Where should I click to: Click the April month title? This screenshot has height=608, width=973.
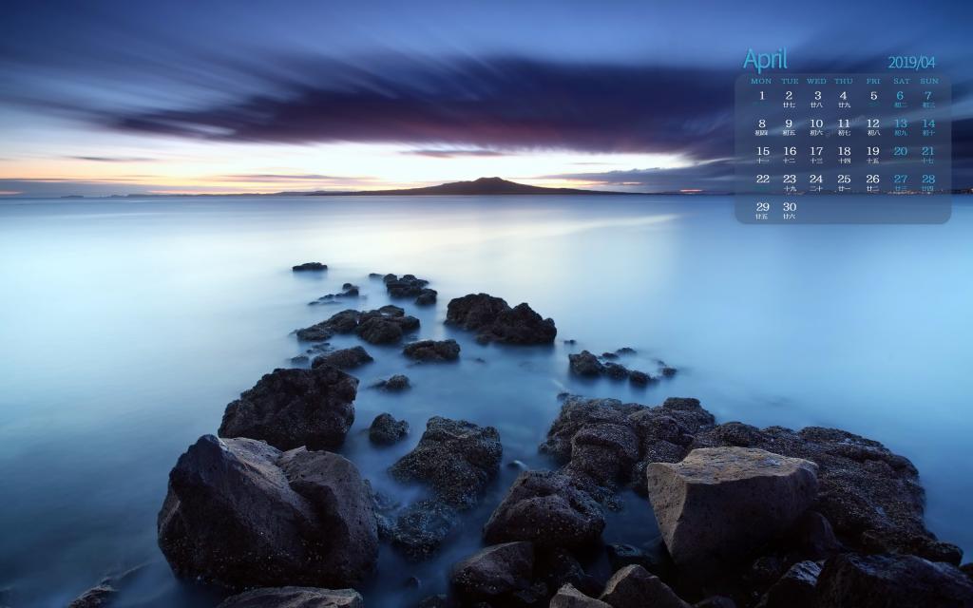click(765, 60)
